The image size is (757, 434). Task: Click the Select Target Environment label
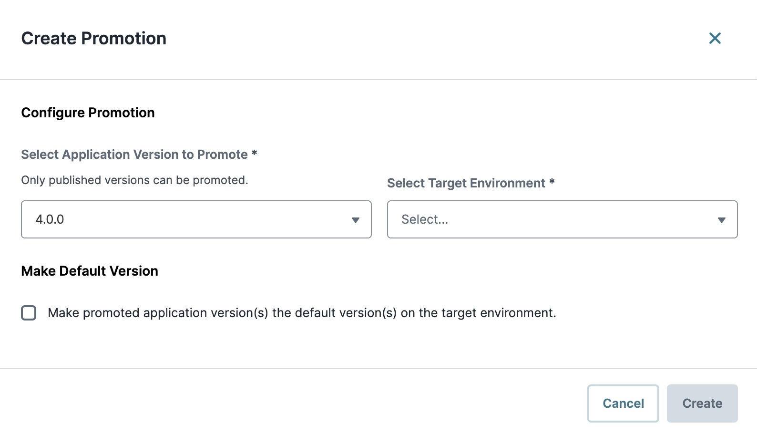[x=466, y=183]
